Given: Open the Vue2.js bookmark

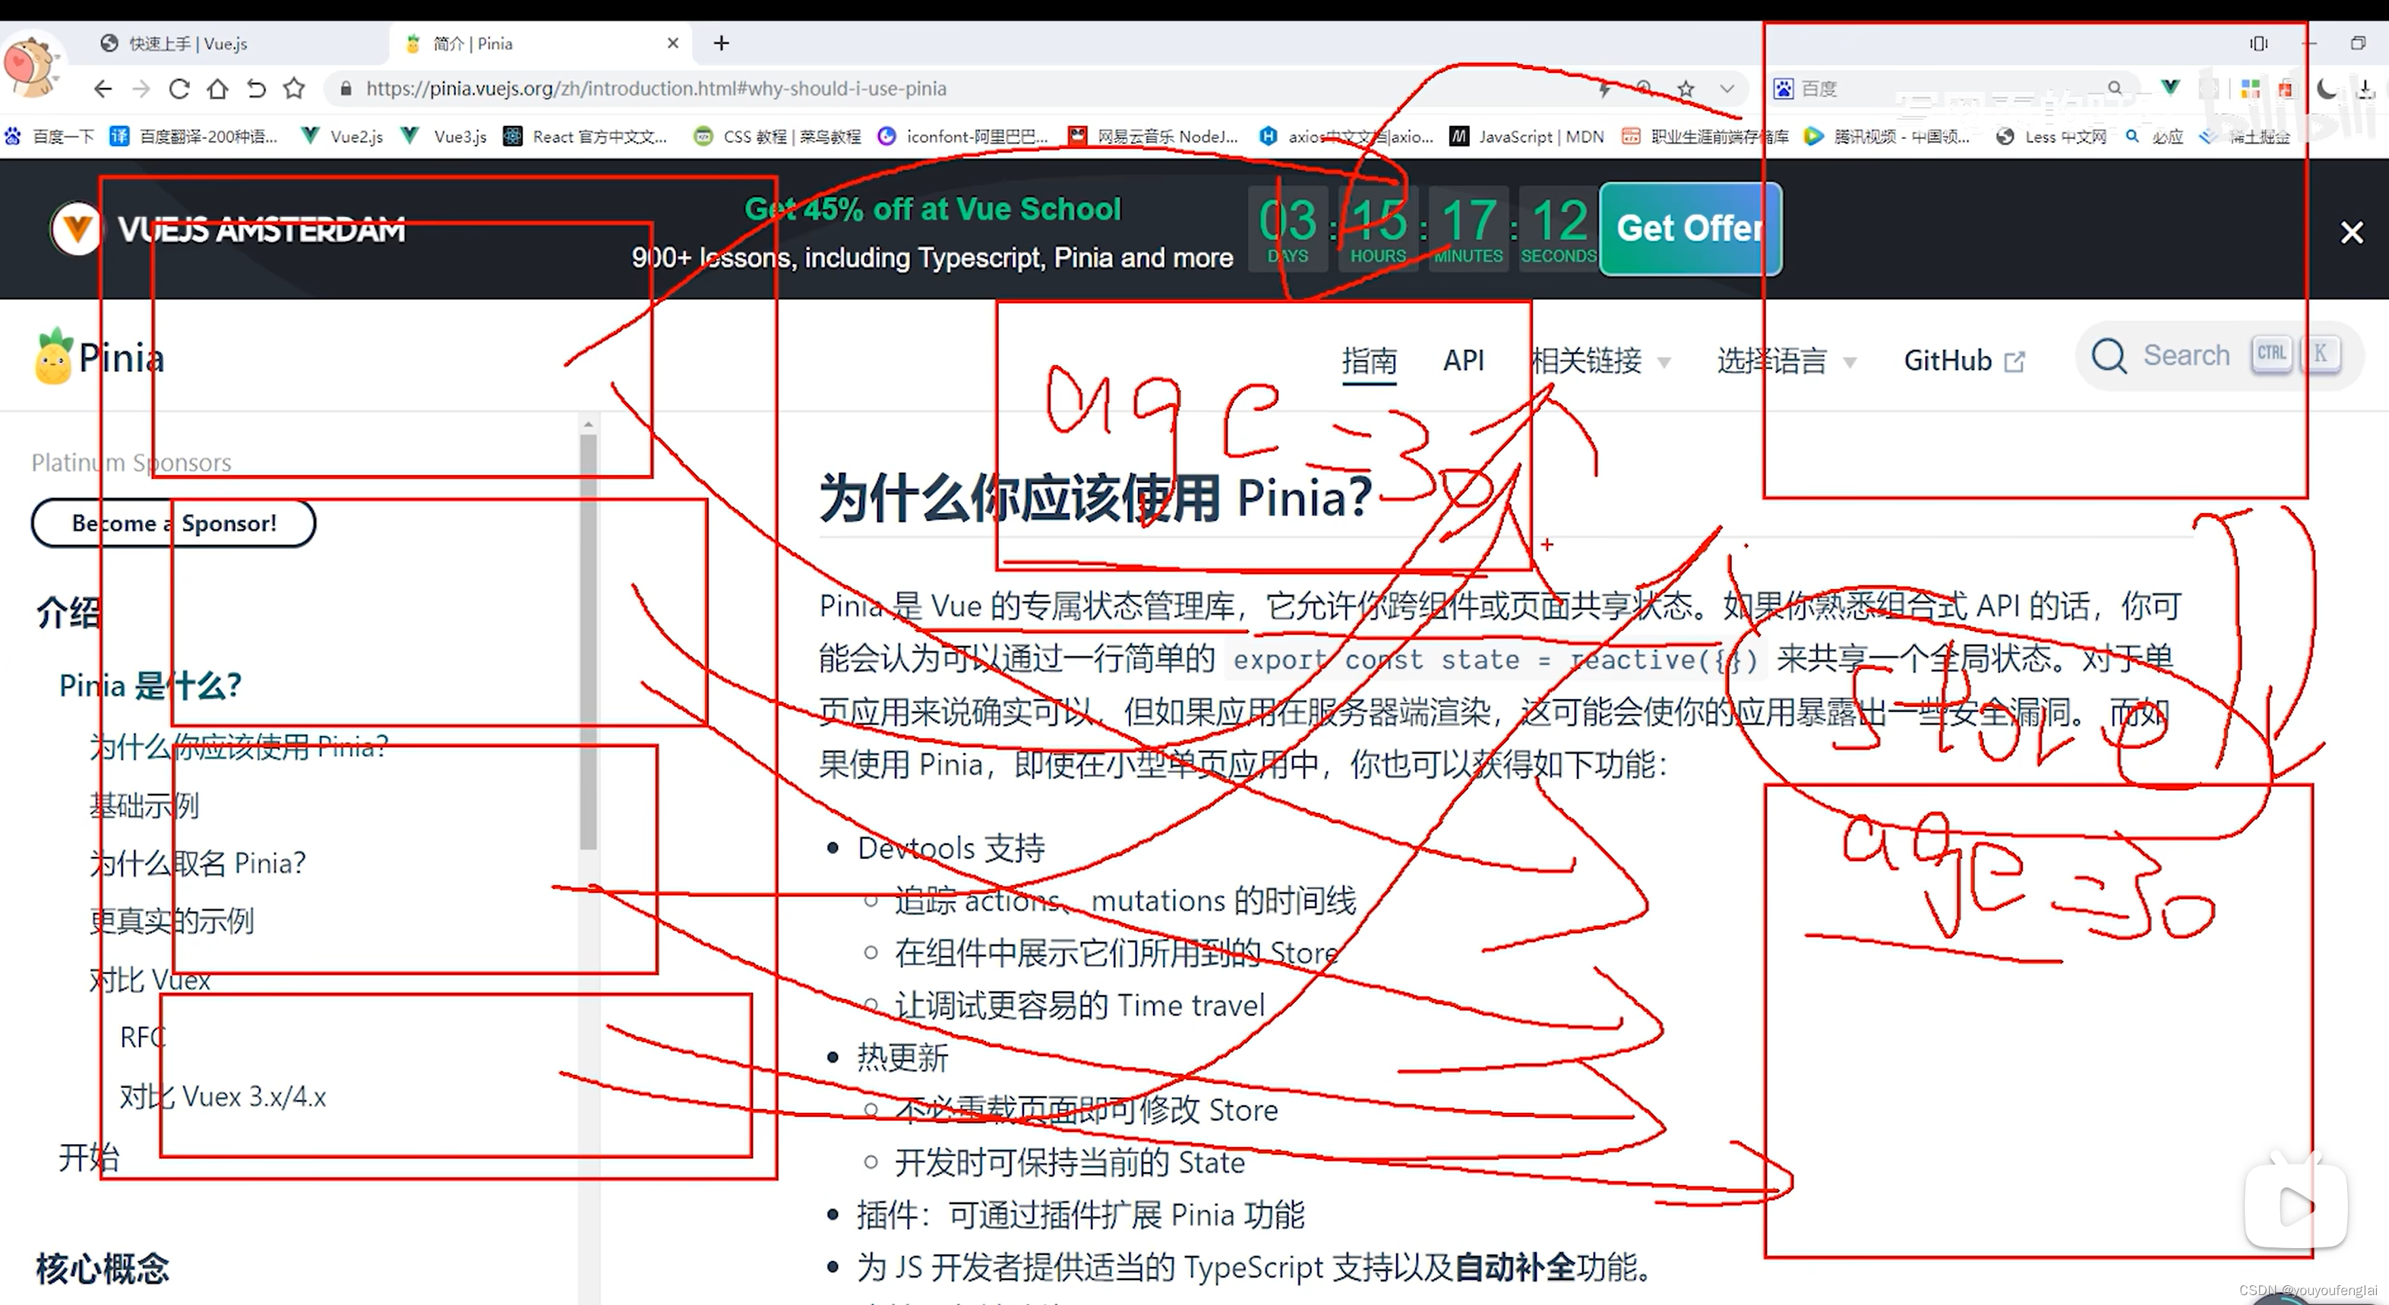Looking at the screenshot, I should [x=343, y=137].
